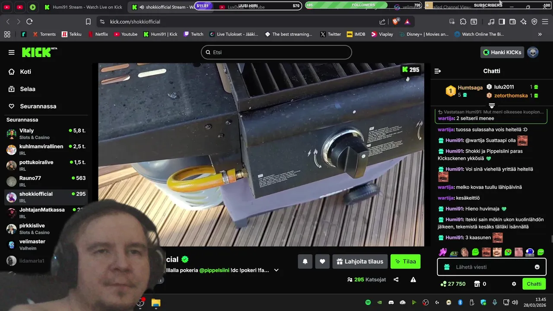Screen dimensions: 553x311
Task: Open Brave Wallet icon
Action: coord(513,22)
